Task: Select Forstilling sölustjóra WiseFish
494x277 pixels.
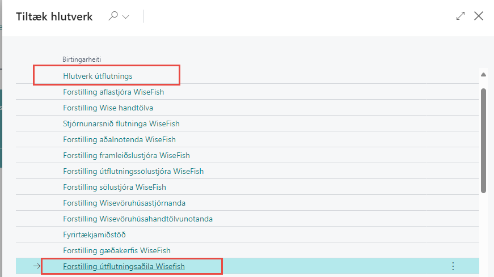Action: 115,187
